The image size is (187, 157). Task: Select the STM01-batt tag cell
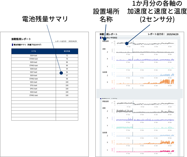pos(33,95)
